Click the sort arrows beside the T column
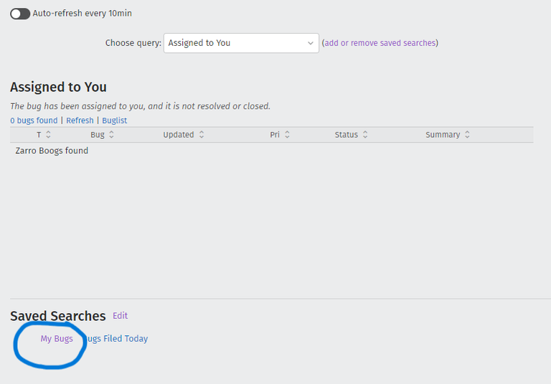 49,135
